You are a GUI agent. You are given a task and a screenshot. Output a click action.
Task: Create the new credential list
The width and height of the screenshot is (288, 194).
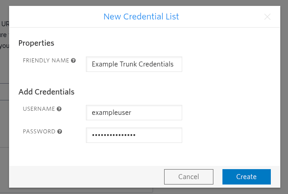246,177
